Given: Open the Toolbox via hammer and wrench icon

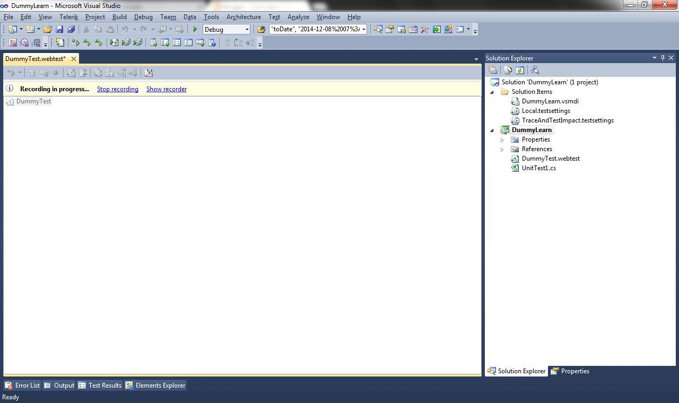Looking at the screenshot, I should (425, 30).
